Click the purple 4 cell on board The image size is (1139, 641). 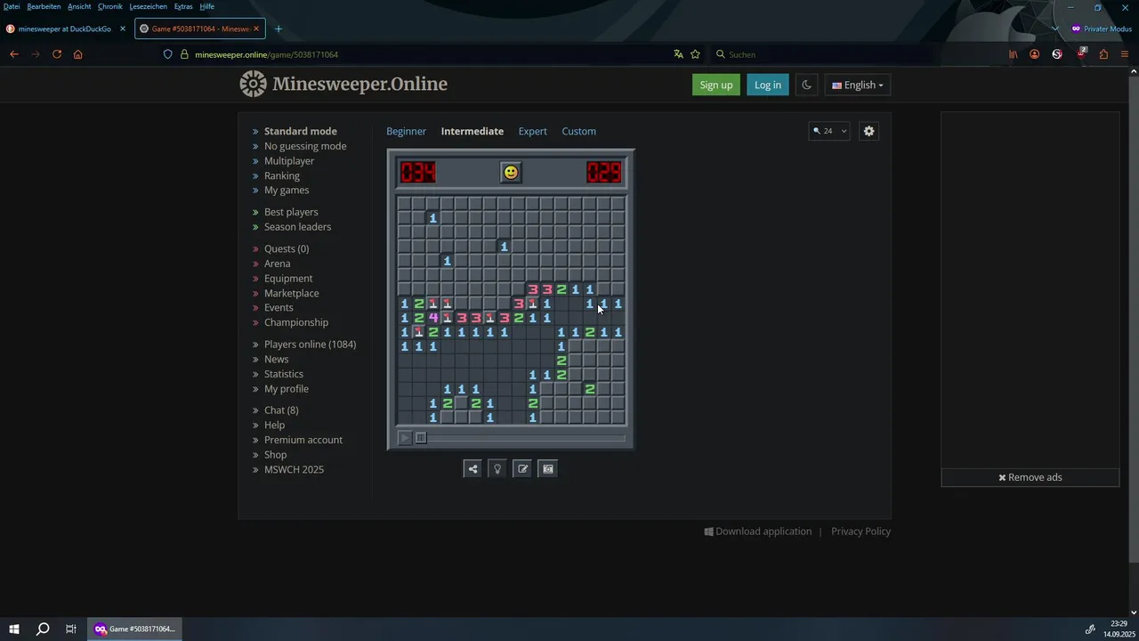(433, 318)
